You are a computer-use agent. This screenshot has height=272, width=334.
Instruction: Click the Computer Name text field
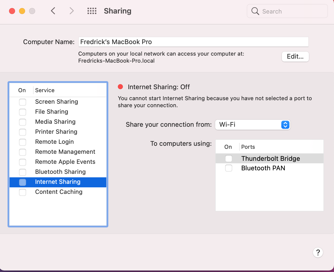(x=193, y=42)
